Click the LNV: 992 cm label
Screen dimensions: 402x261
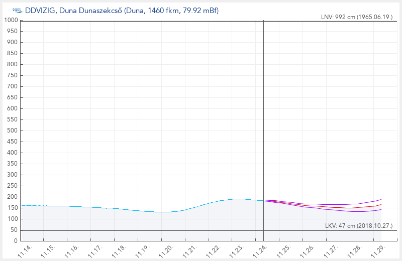coord(356,17)
